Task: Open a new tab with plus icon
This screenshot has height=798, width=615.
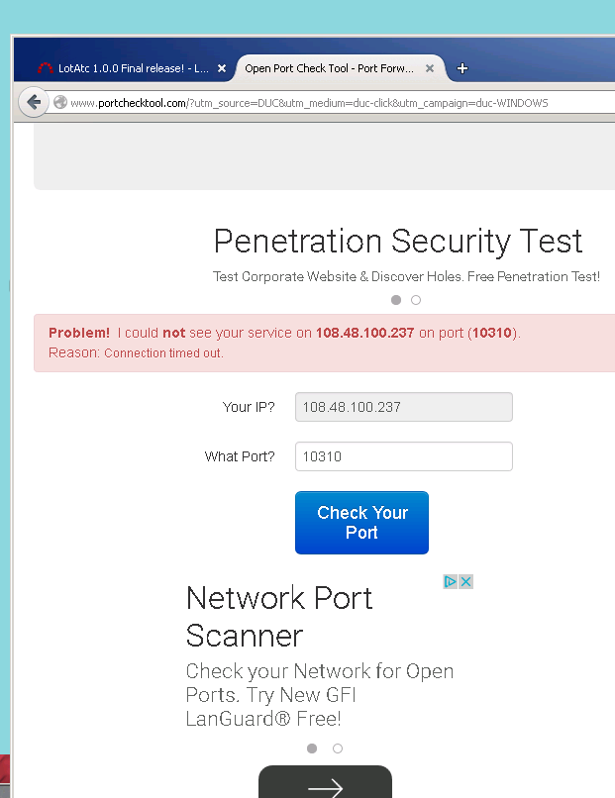Action: pyautogui.click(x=462, y=68)
